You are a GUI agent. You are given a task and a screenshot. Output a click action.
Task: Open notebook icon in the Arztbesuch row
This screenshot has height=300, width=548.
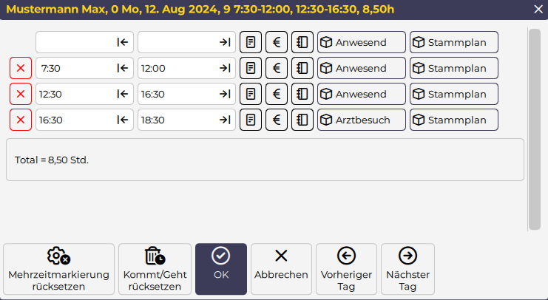coord(302,120)
